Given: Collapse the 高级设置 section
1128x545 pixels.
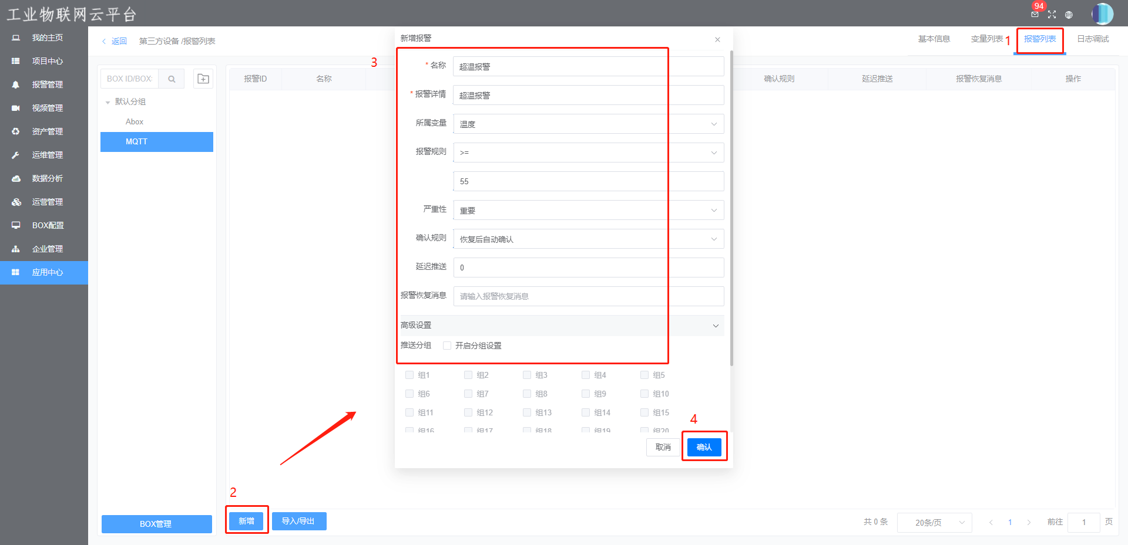Looking at the screenshot, I should (x=715, y=326).
